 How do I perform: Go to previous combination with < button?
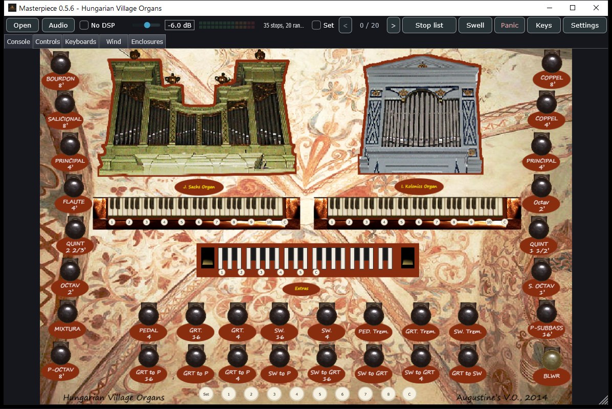[345, 25]
